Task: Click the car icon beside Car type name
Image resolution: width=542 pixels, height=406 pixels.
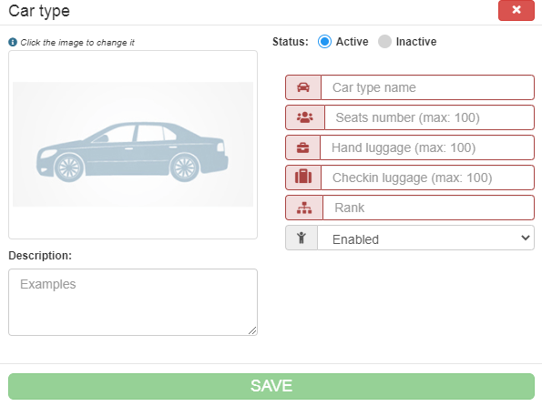Action: coord(303,87)
